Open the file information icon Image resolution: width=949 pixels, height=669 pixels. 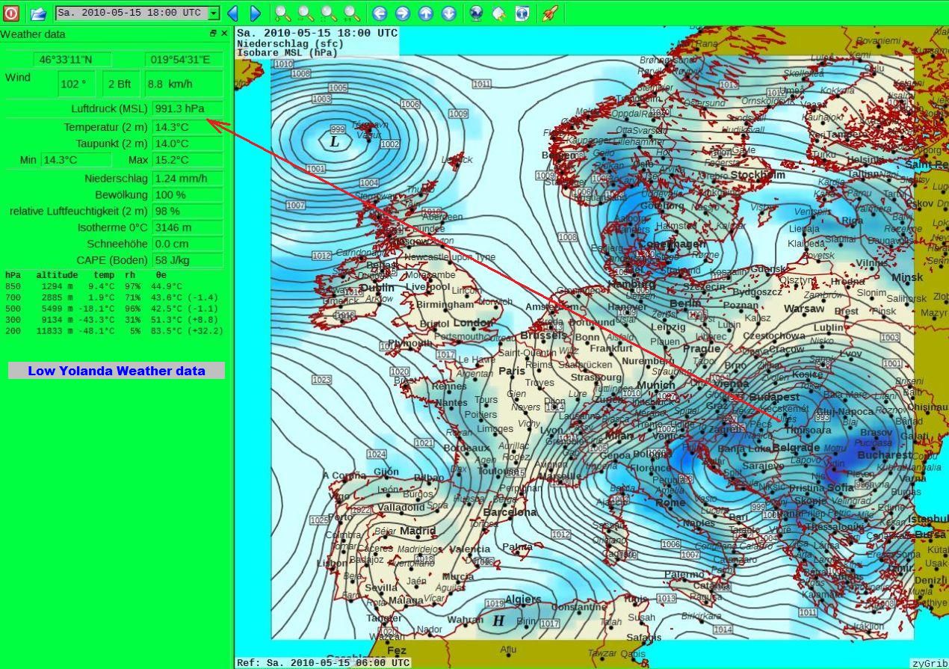tap(522, 13)
